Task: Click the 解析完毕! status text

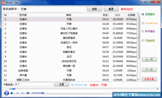Action: point(127,9)
